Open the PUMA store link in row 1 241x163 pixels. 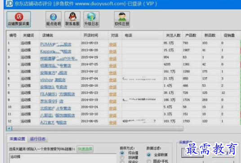point(56,44)
